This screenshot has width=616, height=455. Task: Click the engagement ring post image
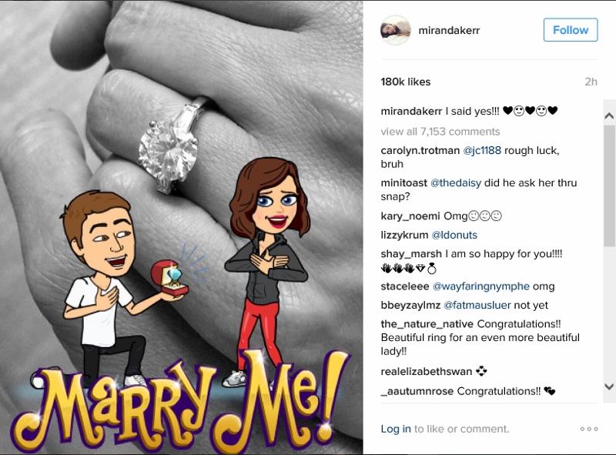click(x=181, y=228)
